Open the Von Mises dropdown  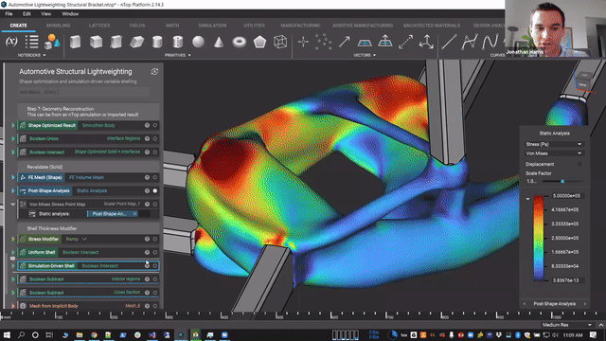point(553,153)
